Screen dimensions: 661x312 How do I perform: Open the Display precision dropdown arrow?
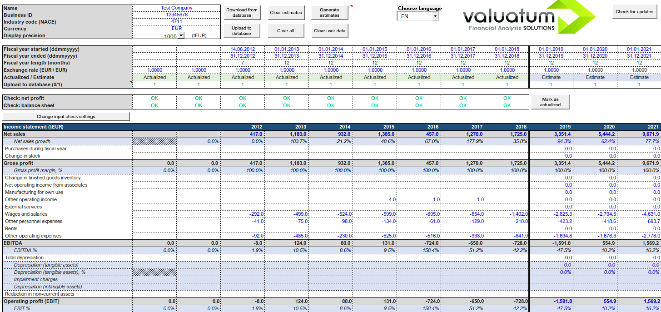click(x=181, y=35)
